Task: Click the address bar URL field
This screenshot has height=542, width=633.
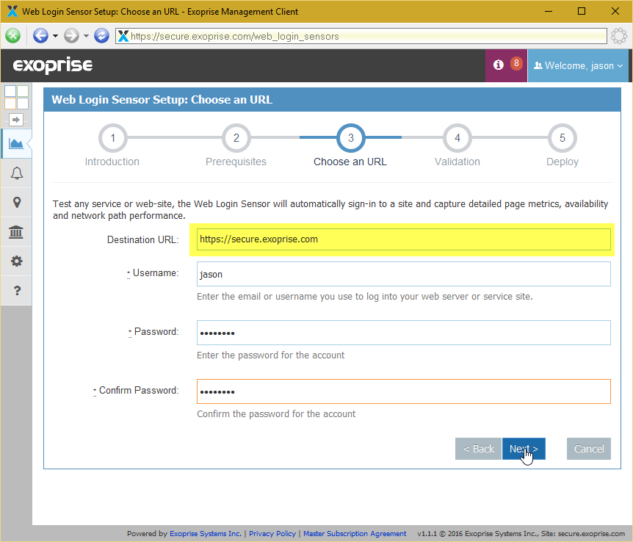Action: coord(361,36)
